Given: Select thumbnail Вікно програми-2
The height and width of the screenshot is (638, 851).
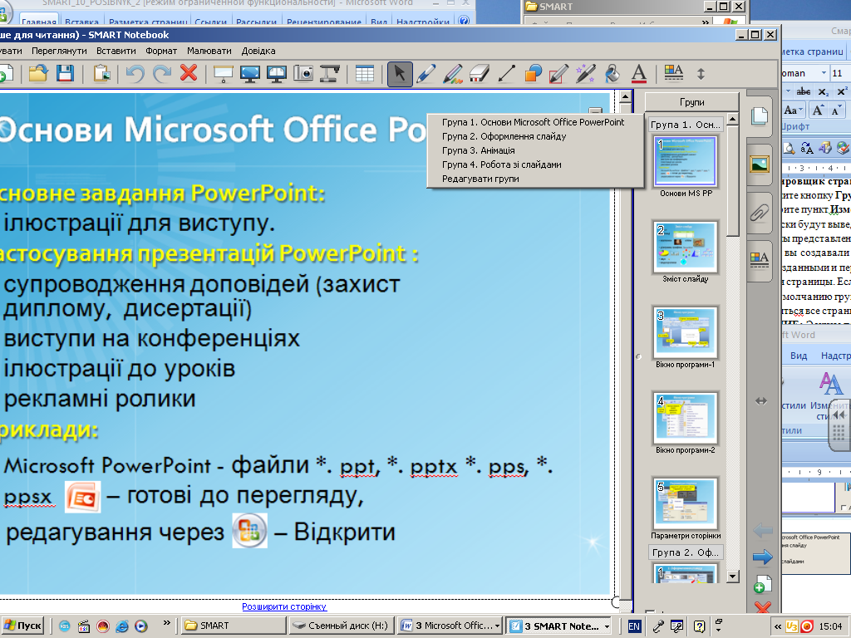Looking at the screenshot, I should pos(686,418).
